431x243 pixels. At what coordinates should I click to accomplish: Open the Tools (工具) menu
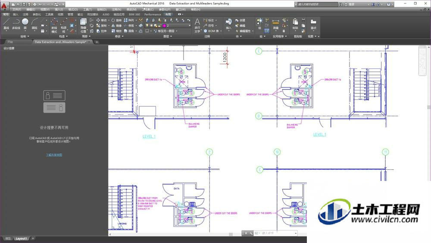87,9
